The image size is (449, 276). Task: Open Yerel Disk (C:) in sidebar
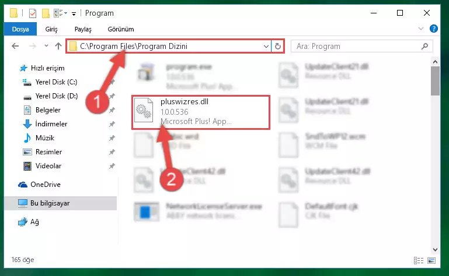(56, 82)
